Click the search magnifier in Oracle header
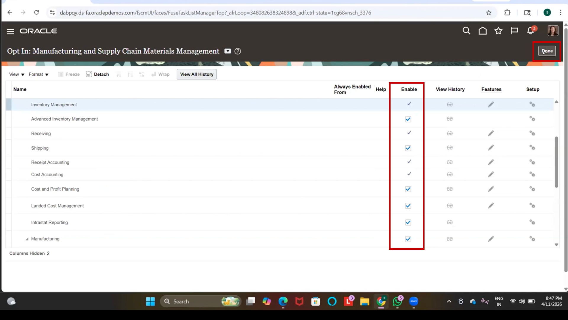The width and height of the screenshot is (568, 320). pos(467,31)
